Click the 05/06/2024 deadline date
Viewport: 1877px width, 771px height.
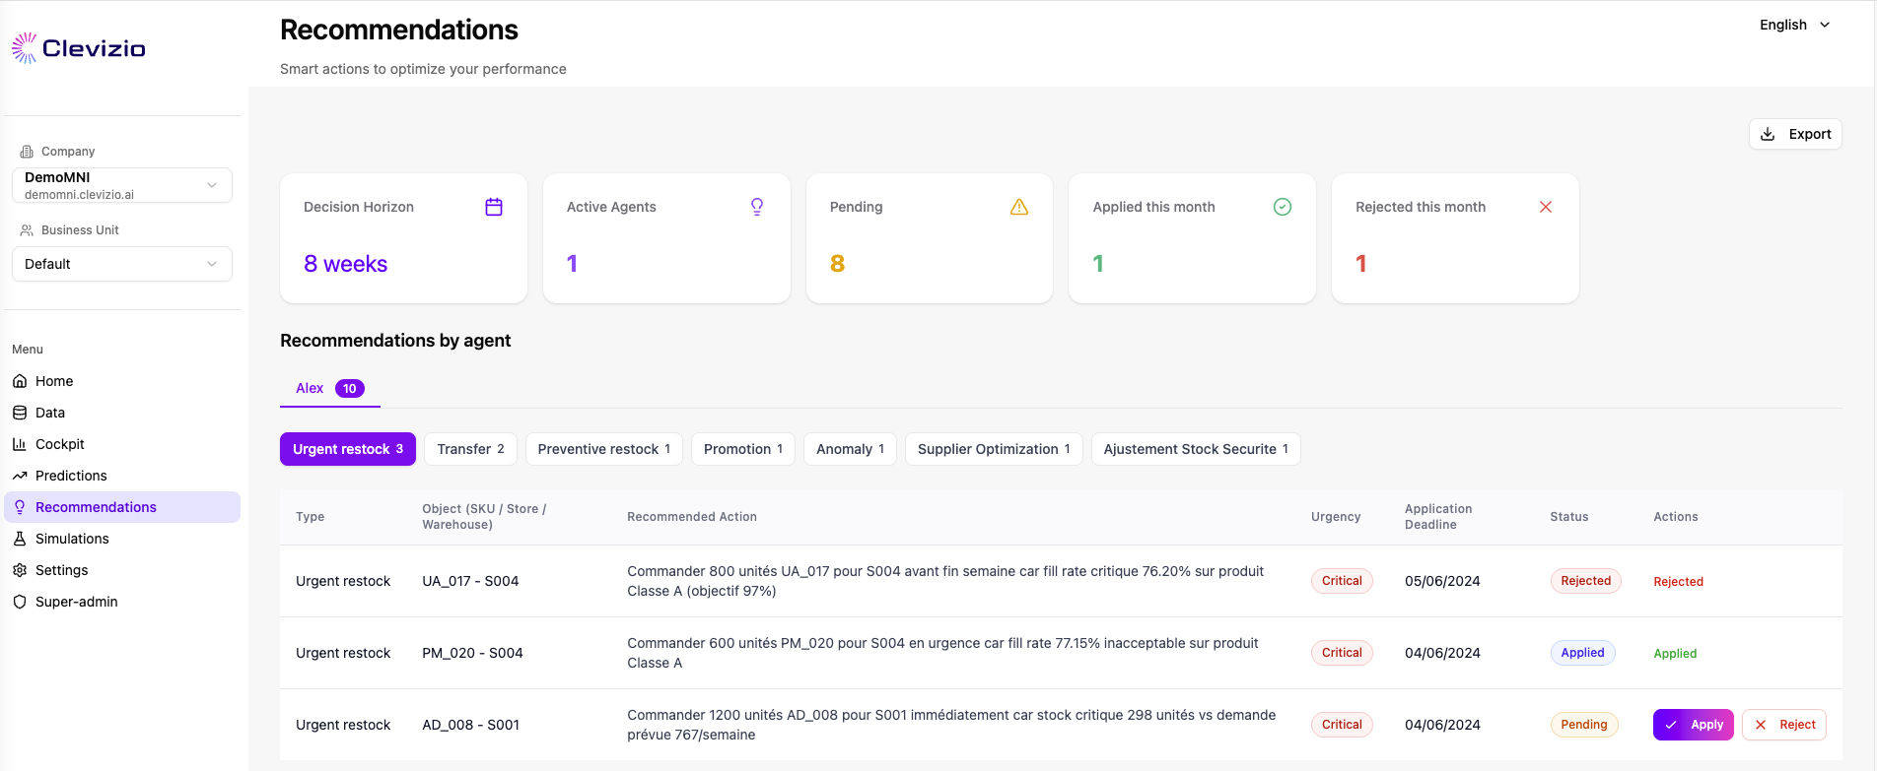tap(1442, 581)
